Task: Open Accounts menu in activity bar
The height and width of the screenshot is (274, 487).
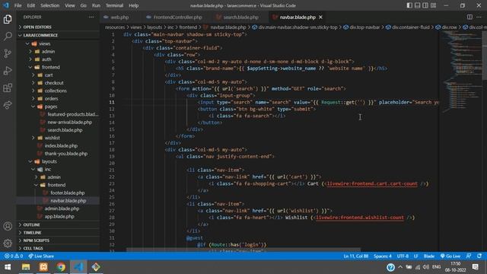Action: click(8, 226)
